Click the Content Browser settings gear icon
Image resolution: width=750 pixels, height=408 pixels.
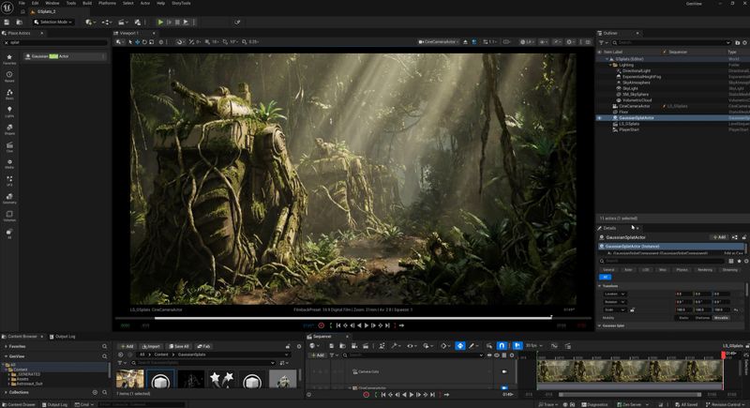click(x=299, y=346)
